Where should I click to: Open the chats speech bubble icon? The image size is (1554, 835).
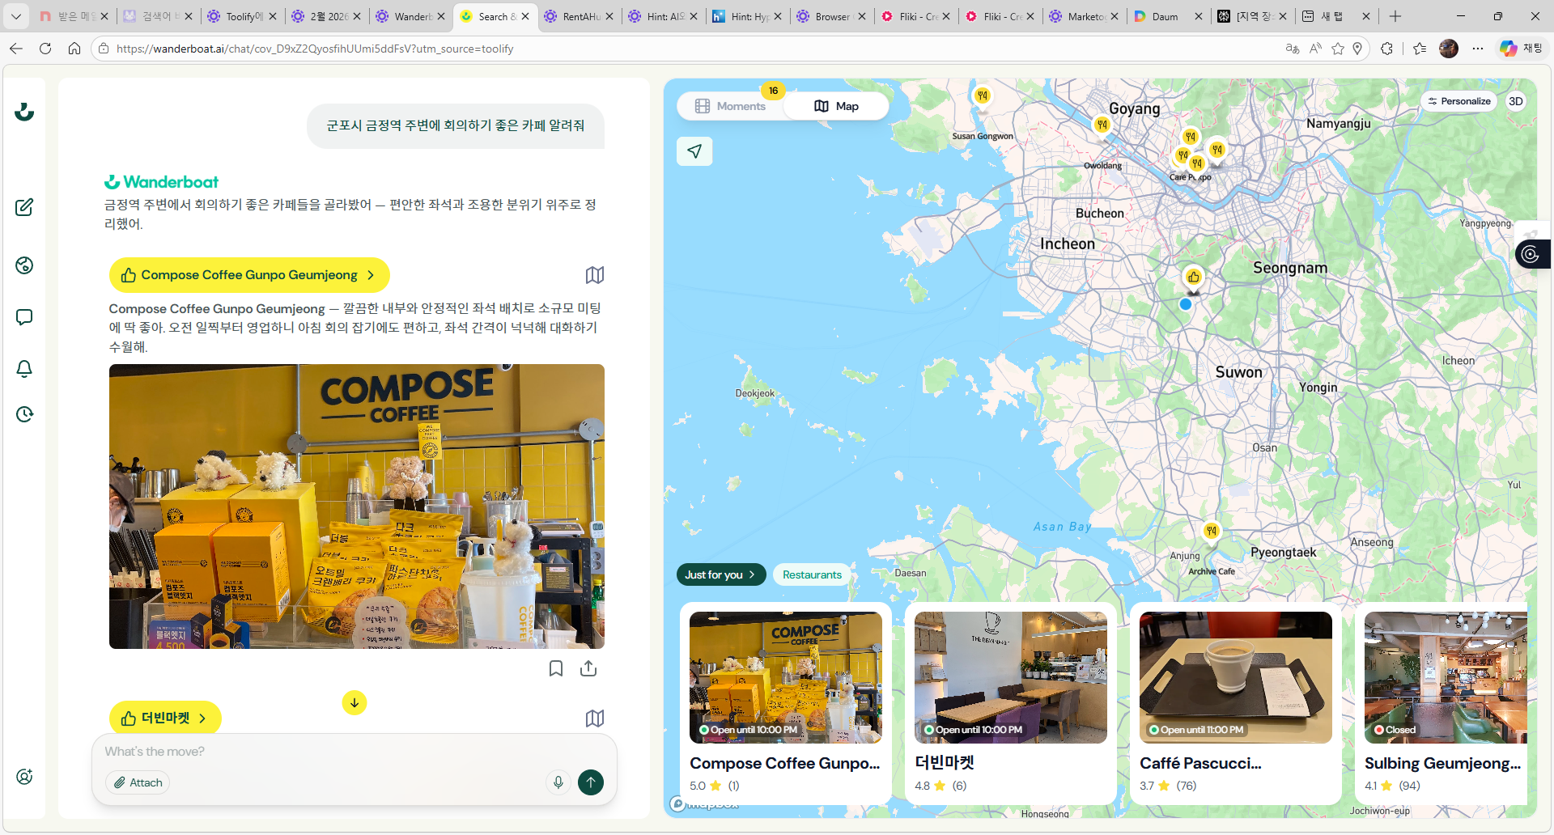[x=24, y=317]
